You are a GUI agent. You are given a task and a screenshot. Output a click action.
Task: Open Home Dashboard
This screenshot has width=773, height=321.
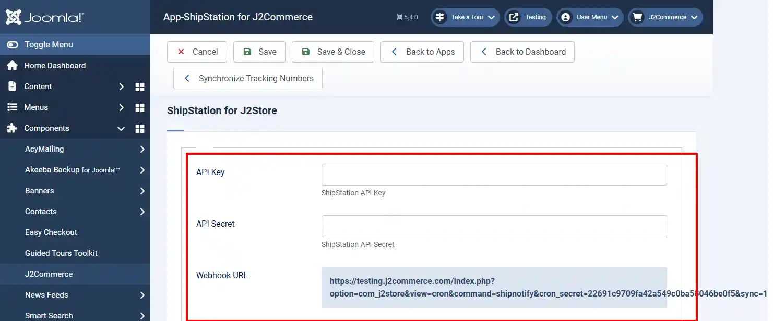(x=55, y=66)
